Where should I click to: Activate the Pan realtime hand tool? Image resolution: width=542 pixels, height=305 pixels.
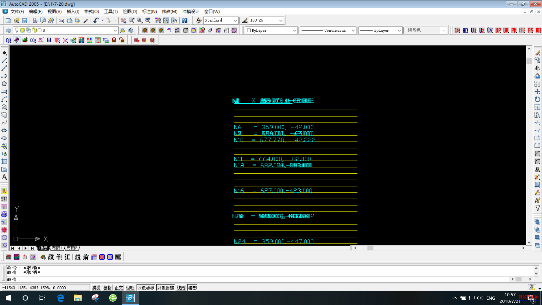point(123,20)
